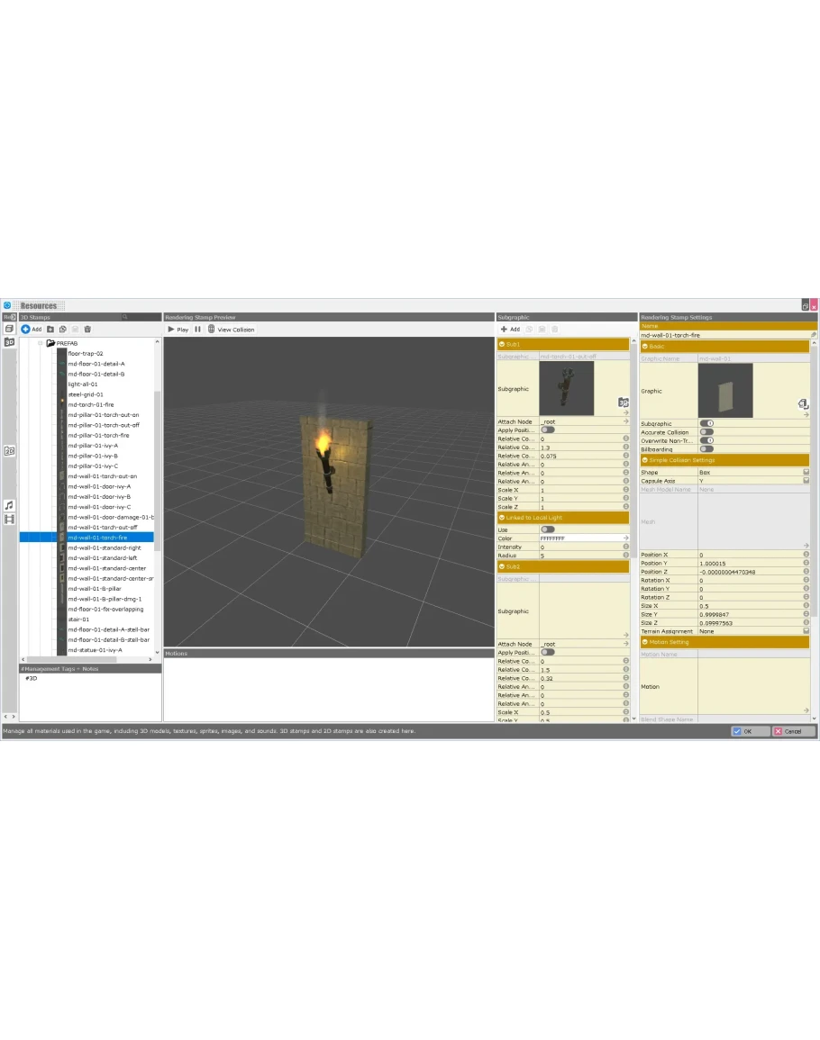820x1040 pixels.
Task: Click the film strip icon in the sidebar
Action: (9, 520)
